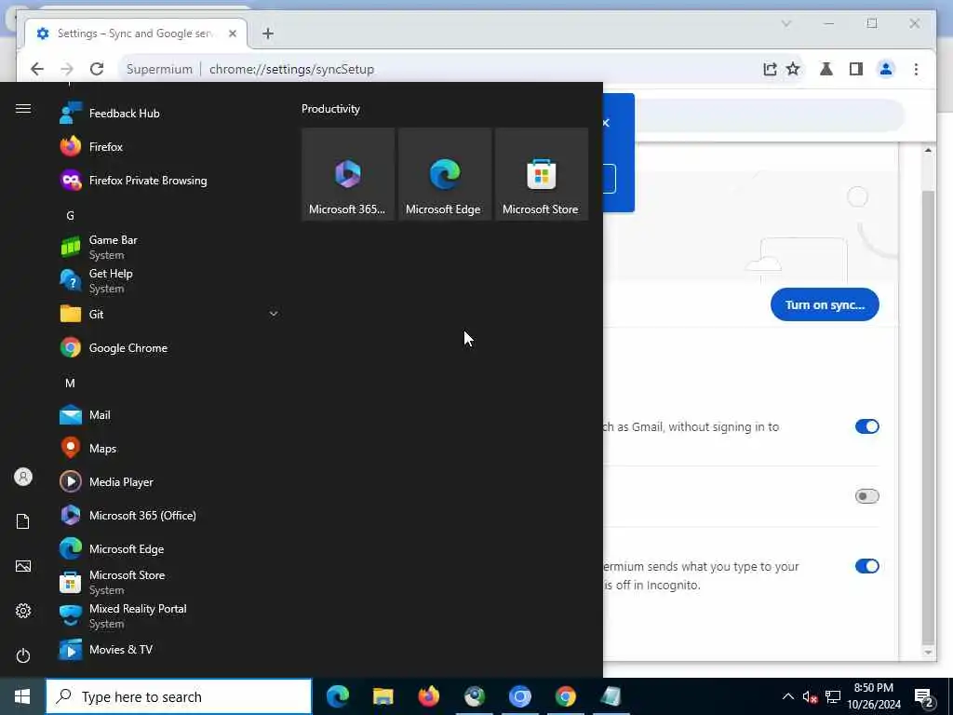Open the browser three-dot menu
The image size is (953, 715).
916,69
